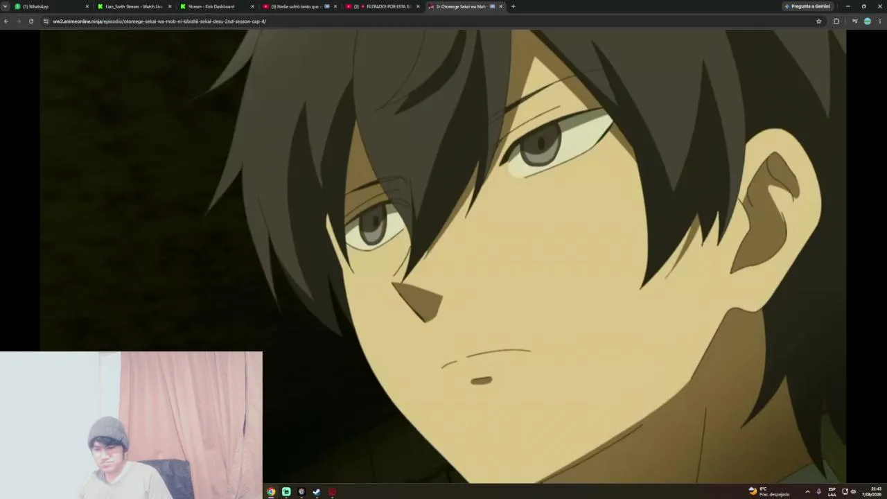The height and width of the screenshot is (499, 887).
Task: Click the microphone tray icon
Action: pyautogui.click(x=819, y=491)
